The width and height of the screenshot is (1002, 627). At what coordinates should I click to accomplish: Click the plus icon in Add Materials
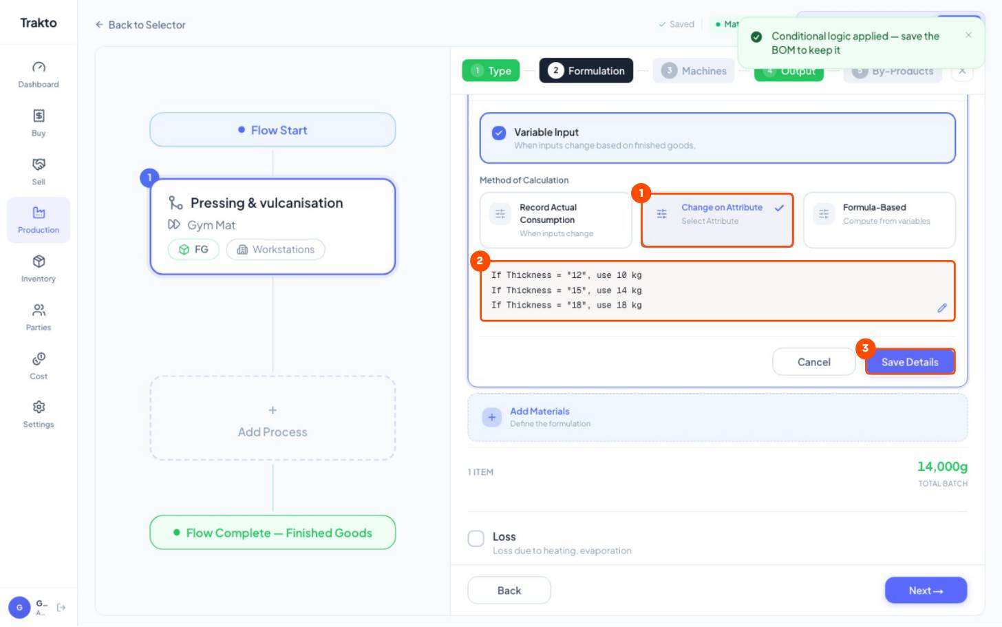(492, 417)
